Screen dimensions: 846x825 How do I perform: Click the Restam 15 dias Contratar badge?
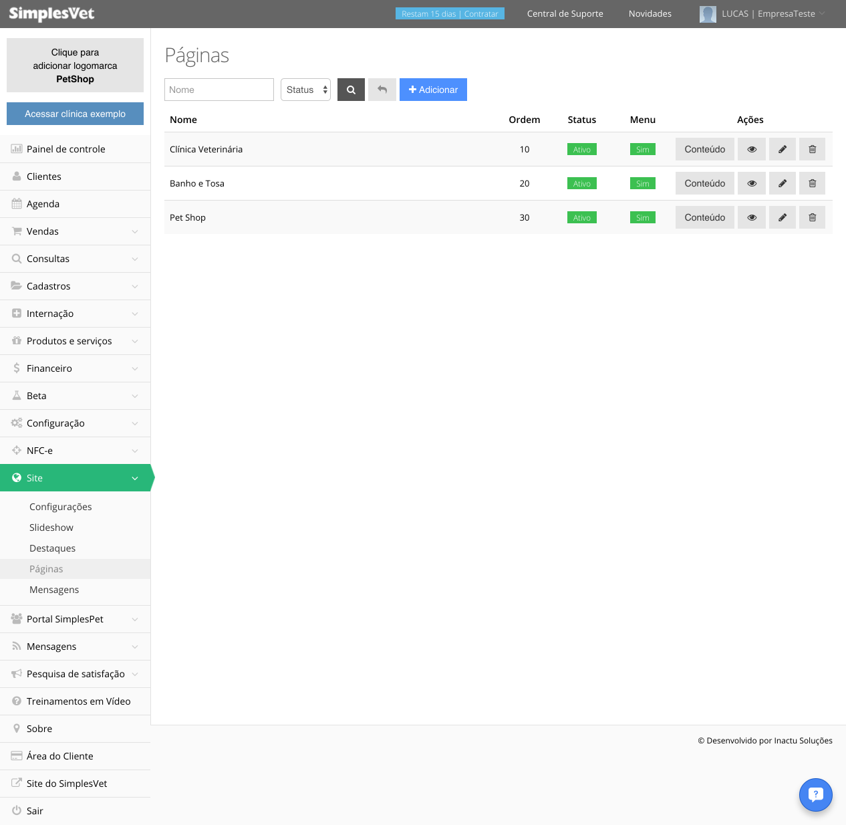(450, 14)
